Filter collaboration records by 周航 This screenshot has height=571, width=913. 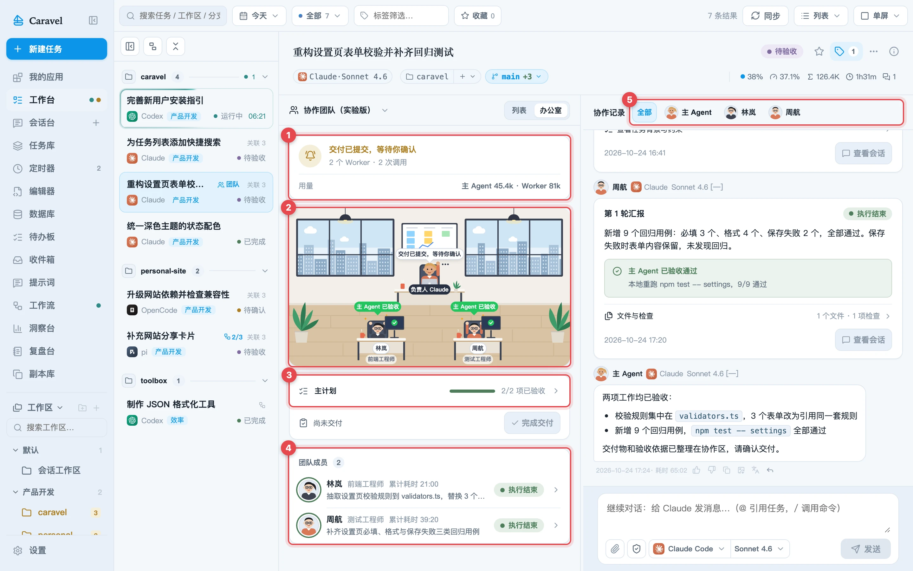pyautogui.click(x=784, y=112)
